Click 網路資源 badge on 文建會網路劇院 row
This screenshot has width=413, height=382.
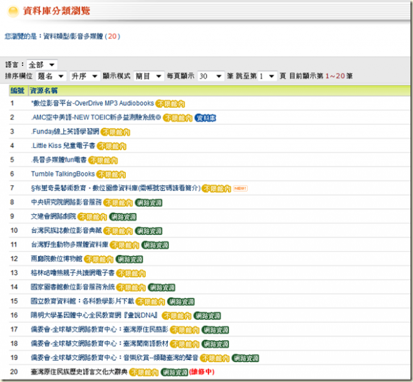pyautogui.click(x=123, y=217)
